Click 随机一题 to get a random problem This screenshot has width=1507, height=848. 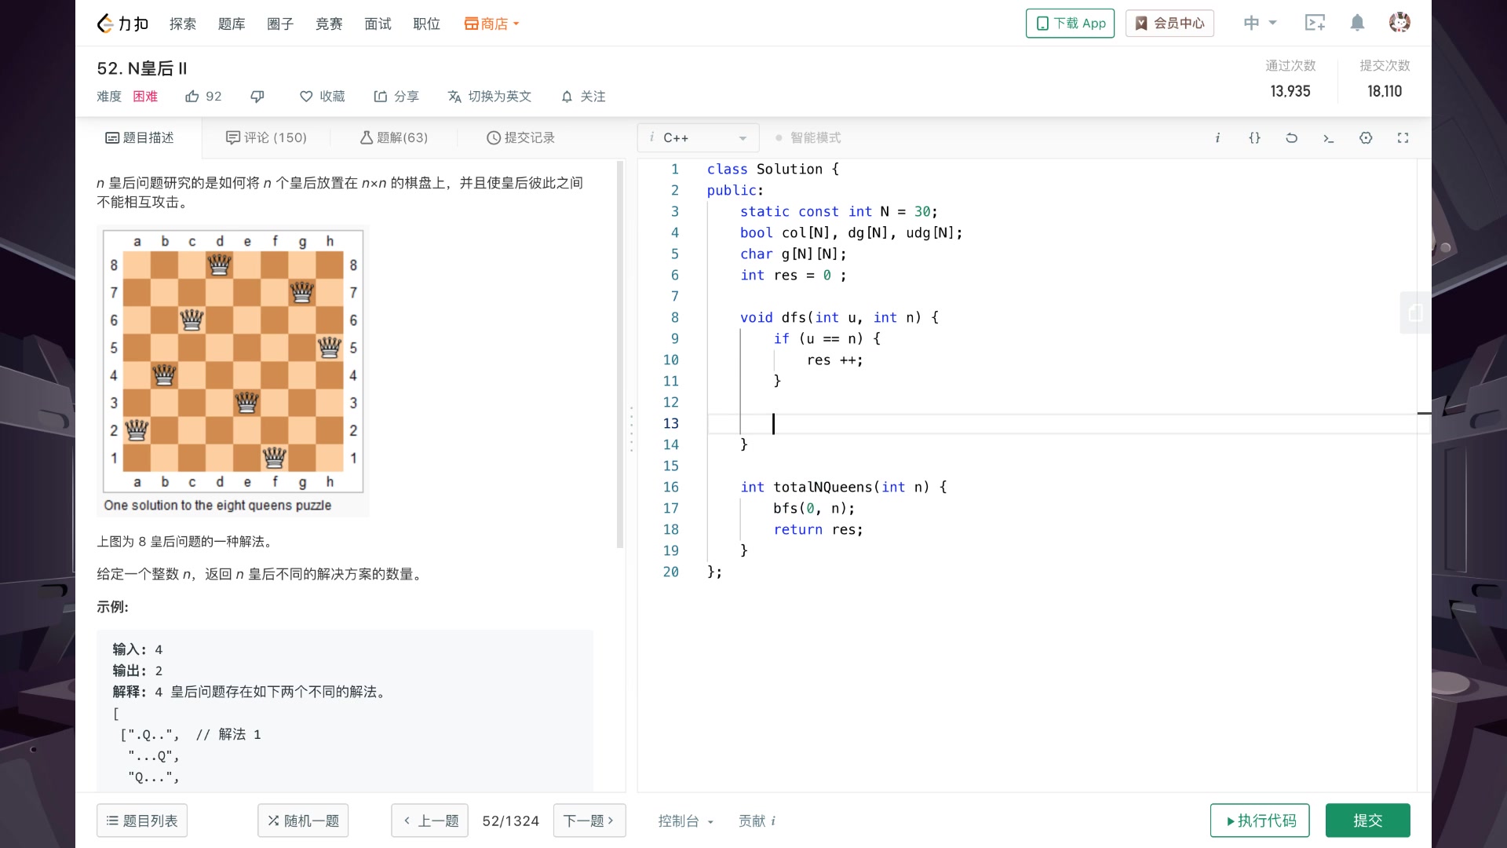(303, 820)
